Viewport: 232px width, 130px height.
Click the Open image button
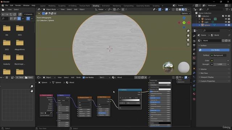tap(29, 77)
